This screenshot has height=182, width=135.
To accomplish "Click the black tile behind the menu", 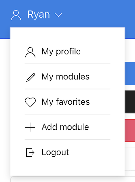I will click(x=130, y=102).
